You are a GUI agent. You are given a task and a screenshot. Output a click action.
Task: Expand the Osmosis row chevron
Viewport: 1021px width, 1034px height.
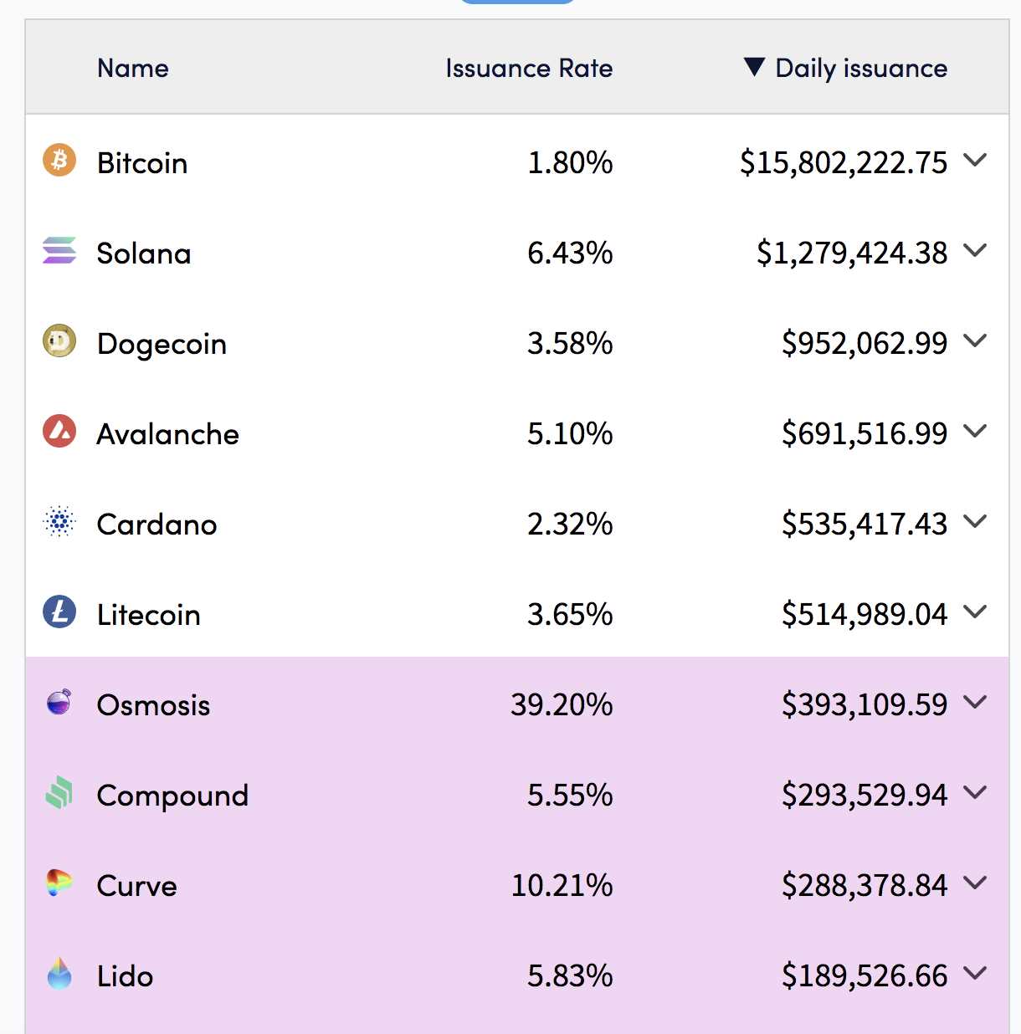[975, 701]
